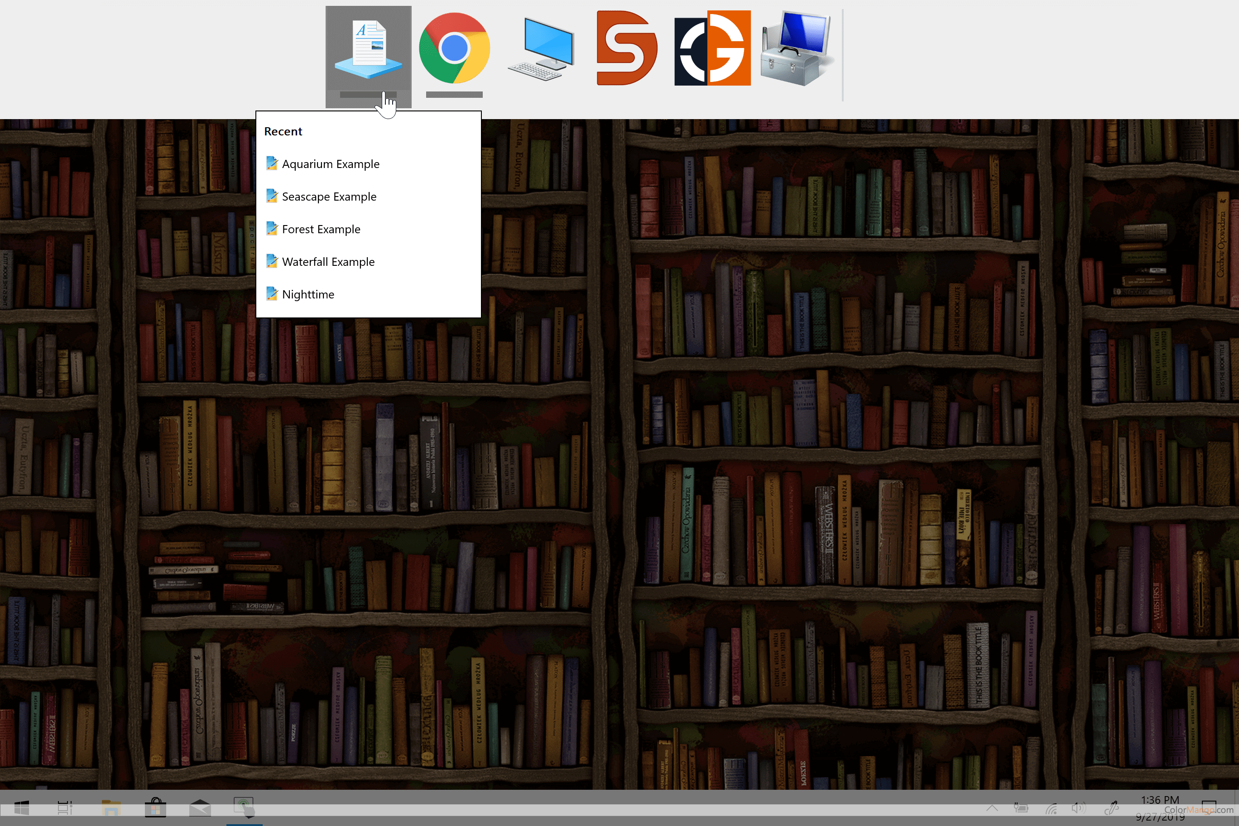Open Seascape Example recent file
The image size is (1239, 826).
tap(329, 197)
